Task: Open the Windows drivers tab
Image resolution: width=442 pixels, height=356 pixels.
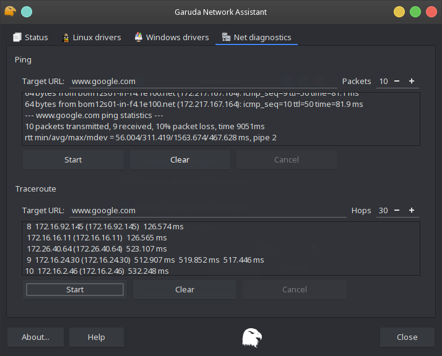Action: [171, 38]
